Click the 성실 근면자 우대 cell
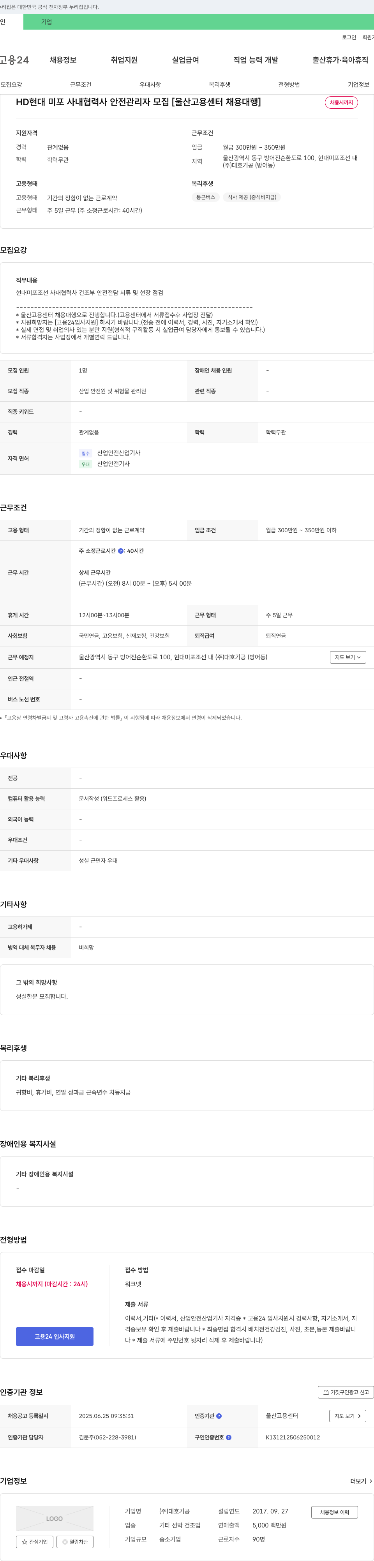The width and height of the screenshot is (374, 1561). click(x=98, y=860)
